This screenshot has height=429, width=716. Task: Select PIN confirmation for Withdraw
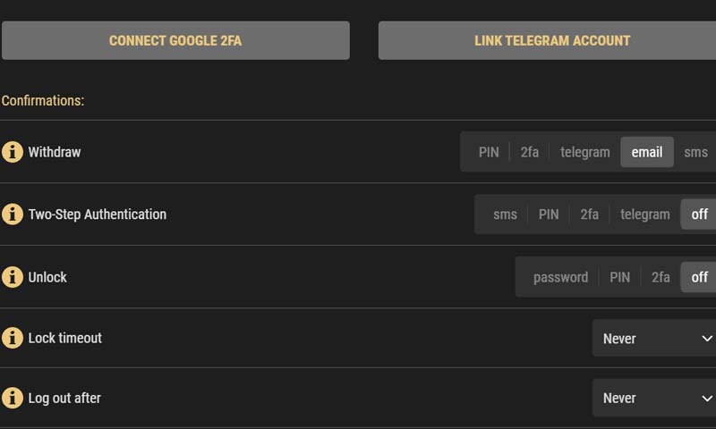pos(489,152)
